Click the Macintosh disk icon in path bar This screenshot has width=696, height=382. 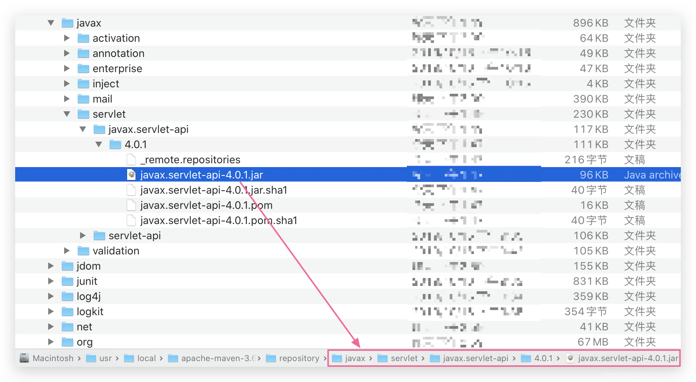coord(24,358)
